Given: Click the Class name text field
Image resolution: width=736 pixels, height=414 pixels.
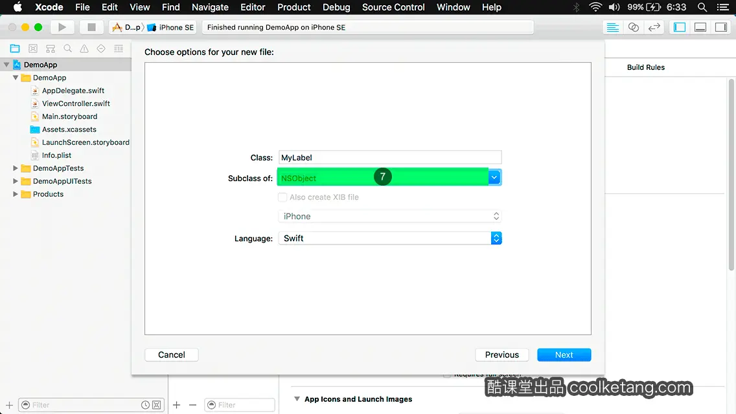Looking at the screenshot, I should [x=390, y=157].
